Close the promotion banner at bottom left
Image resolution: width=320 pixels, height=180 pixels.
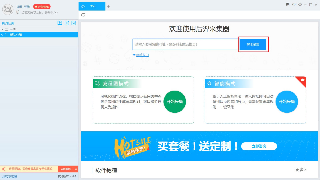pos(76,169)
